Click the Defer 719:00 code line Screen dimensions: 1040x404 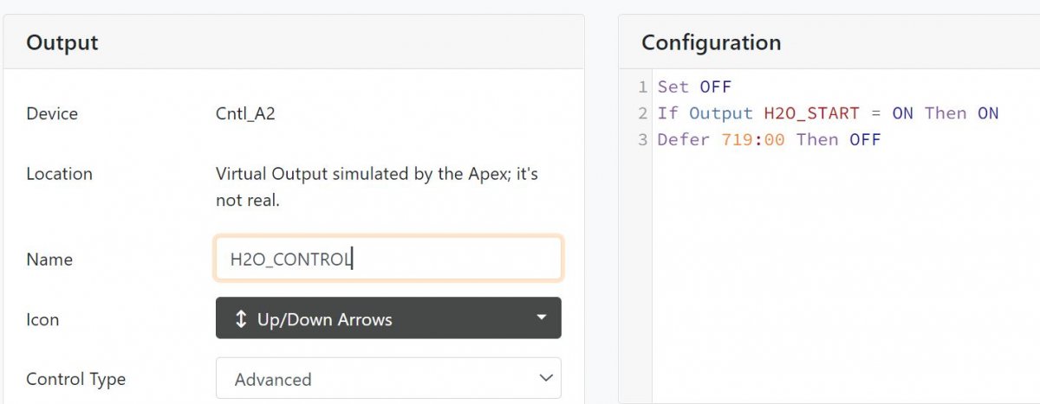[x=769, y=139]
